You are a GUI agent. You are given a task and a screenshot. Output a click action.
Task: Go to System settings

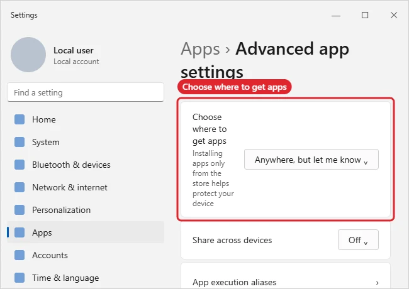(x=86, y=142)
